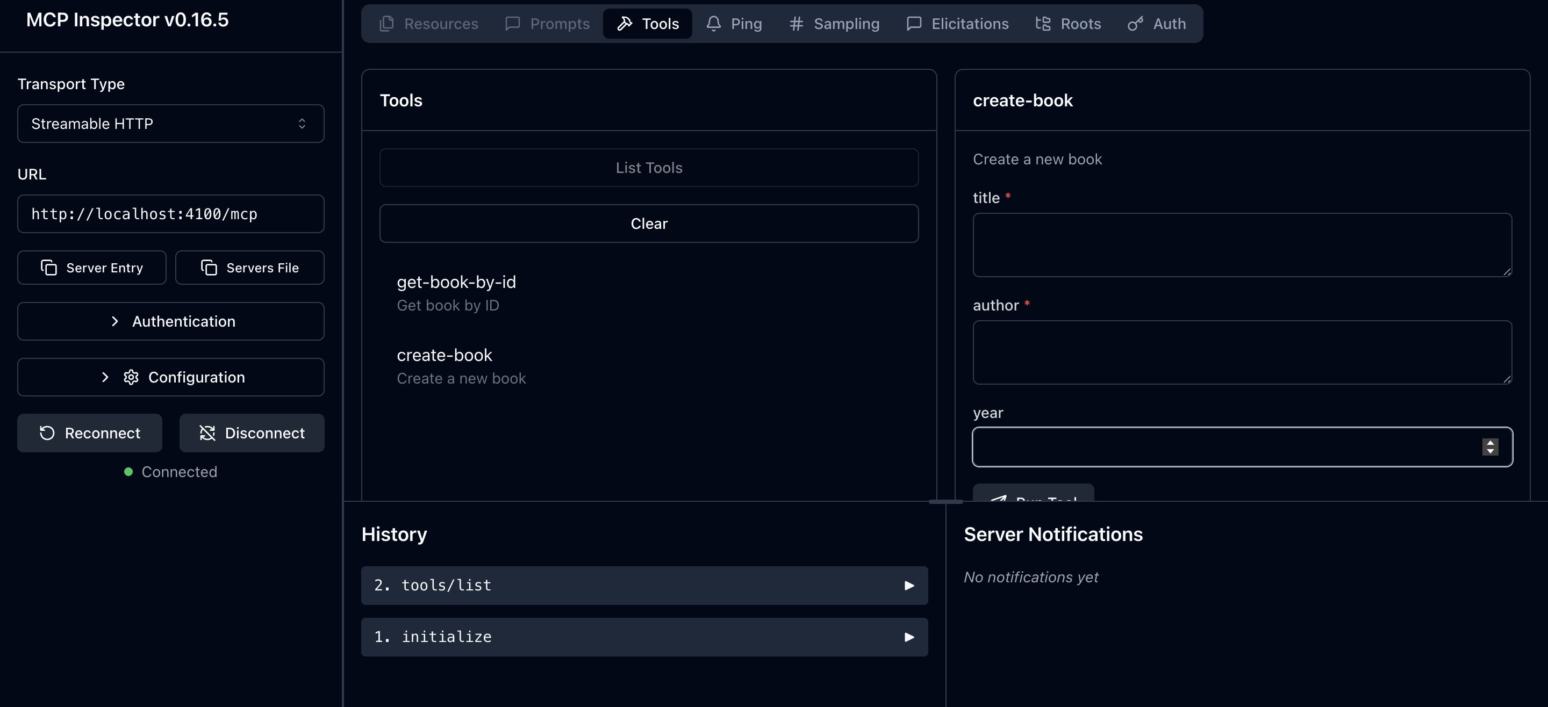The width and height of the screenshot is (1548, 707).
Task: Clear the tools list
Action: click(649, 223)
